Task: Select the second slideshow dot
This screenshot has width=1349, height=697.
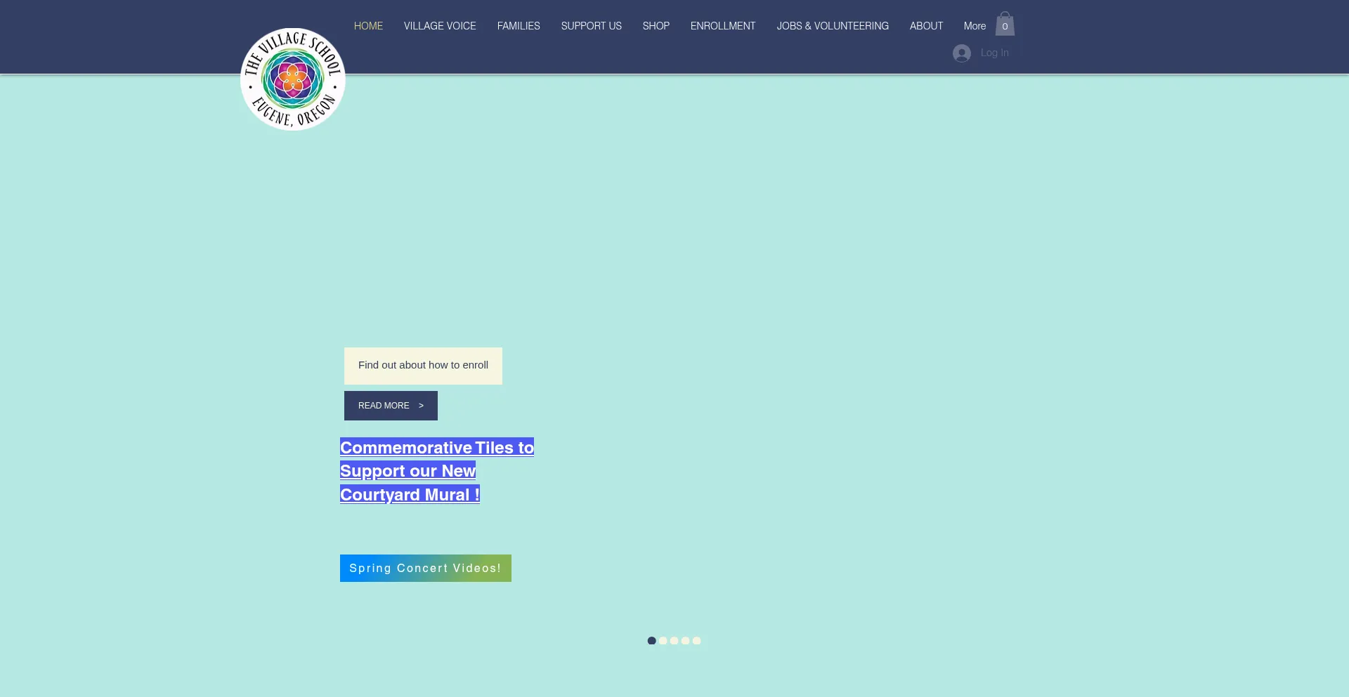Action: pyautogui.click(x=663, y=640)
